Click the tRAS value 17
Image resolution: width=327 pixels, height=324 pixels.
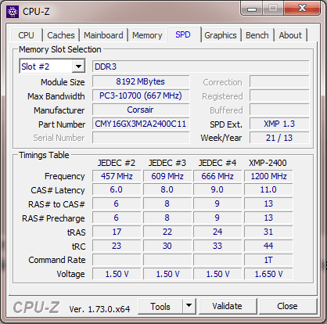coord(117,232)
